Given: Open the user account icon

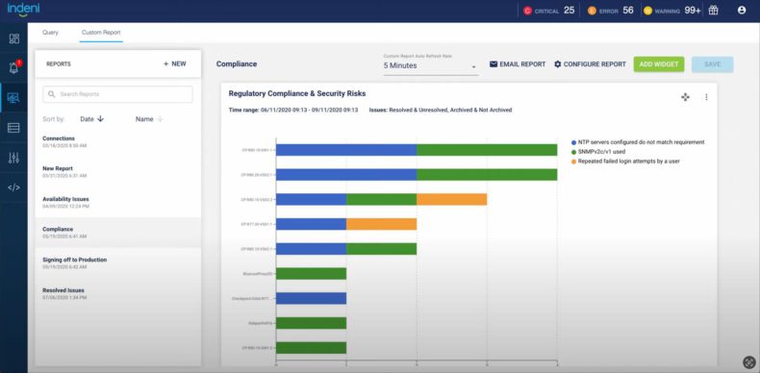Looking at the screenshot, I should (741, 11).
